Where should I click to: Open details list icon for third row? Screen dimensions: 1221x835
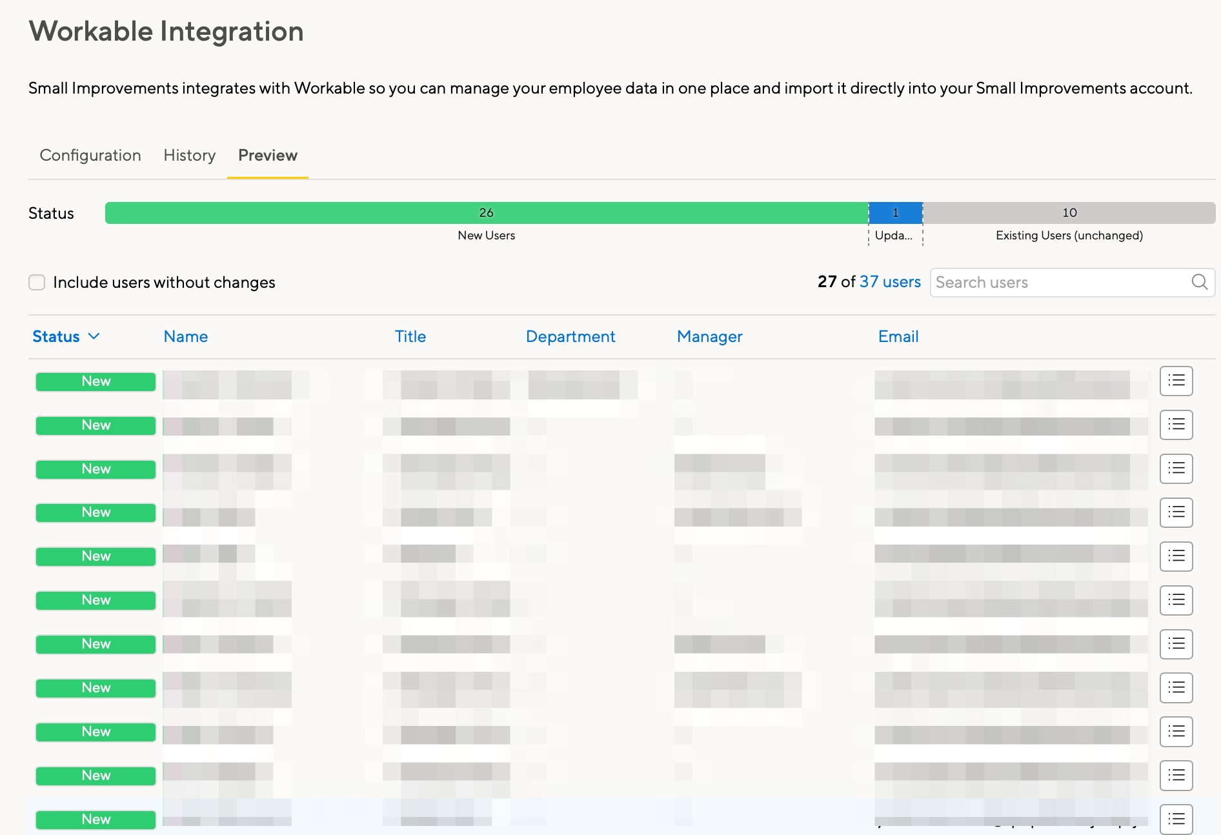1176,468
